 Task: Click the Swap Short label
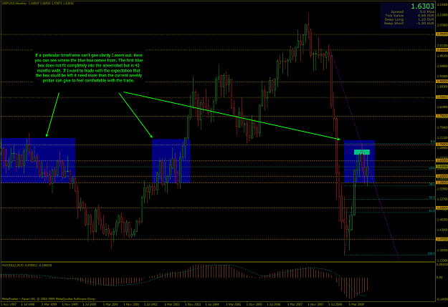[394, 23]
